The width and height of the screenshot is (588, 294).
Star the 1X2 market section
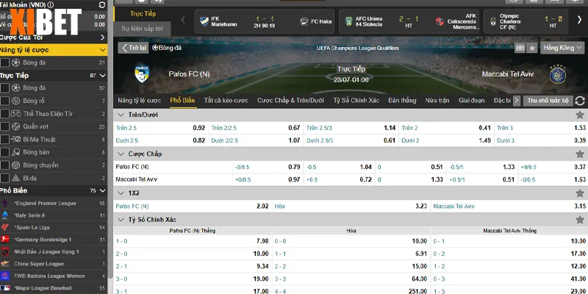579,193
